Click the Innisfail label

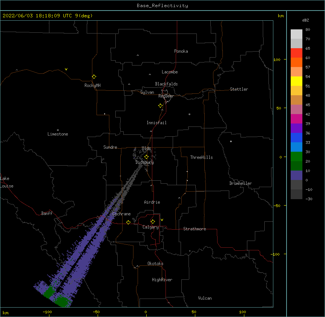pos(156,123)
